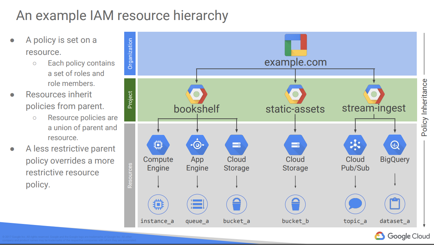434x245 pixels.
Task: Select the Cloud Pub/Sub hexagon icon
Action: coord(355,145)
